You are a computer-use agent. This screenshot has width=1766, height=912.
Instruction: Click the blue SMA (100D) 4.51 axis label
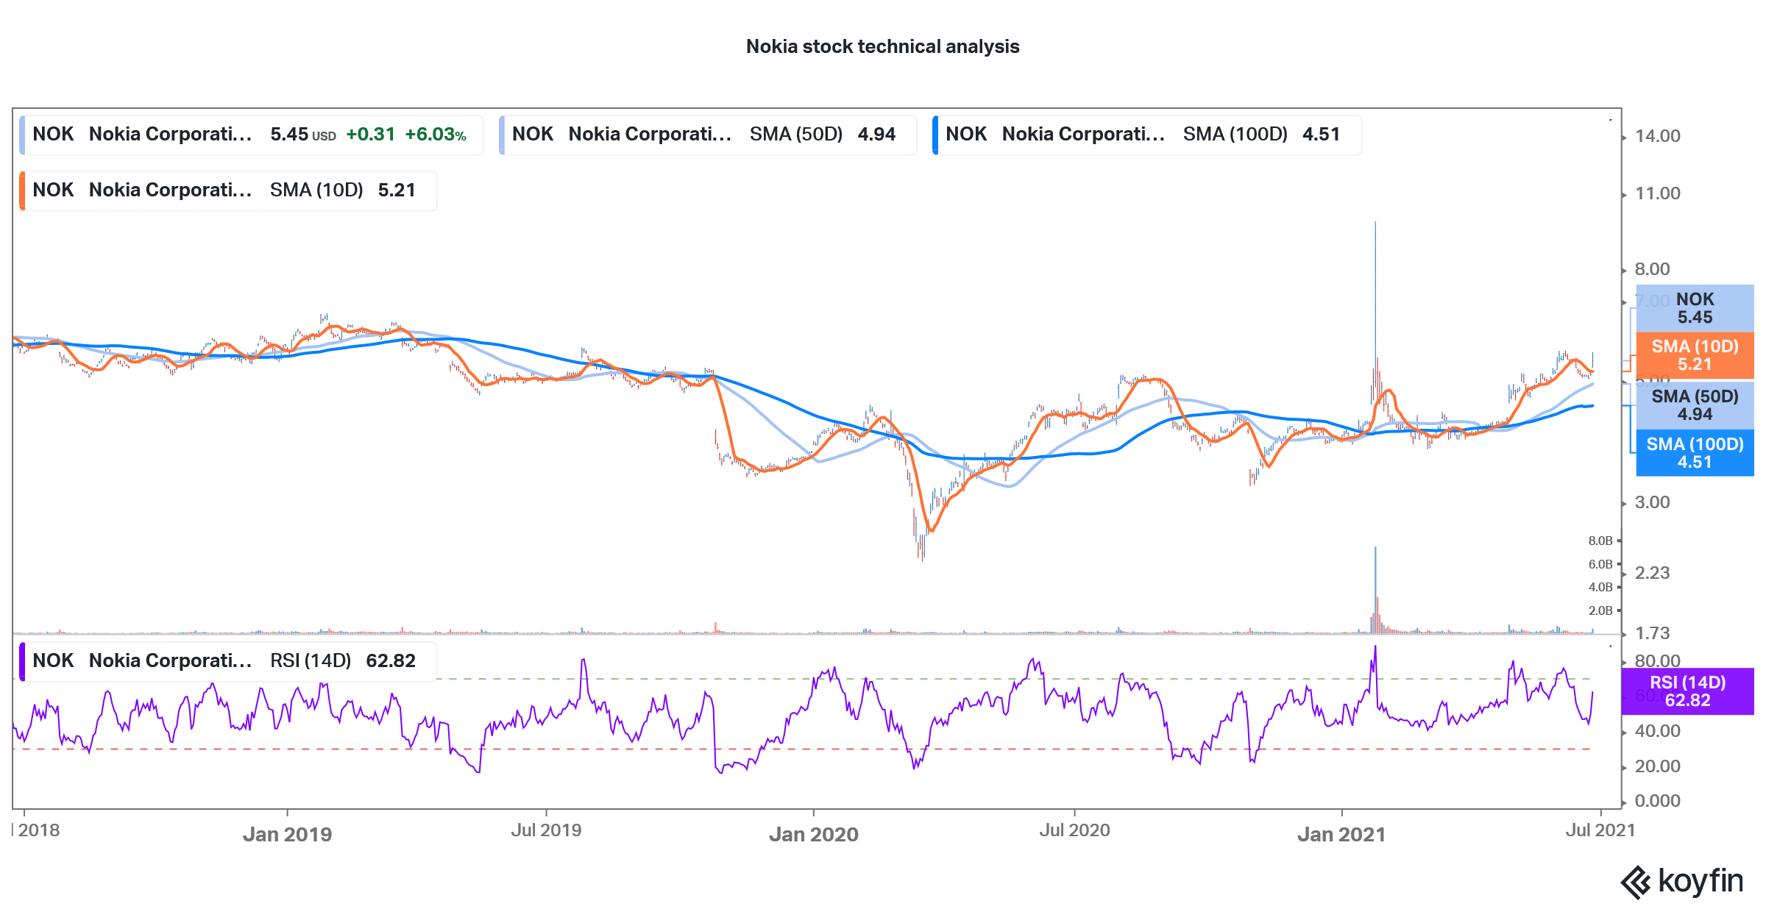pyautogui.click(x=1695, y=453)
